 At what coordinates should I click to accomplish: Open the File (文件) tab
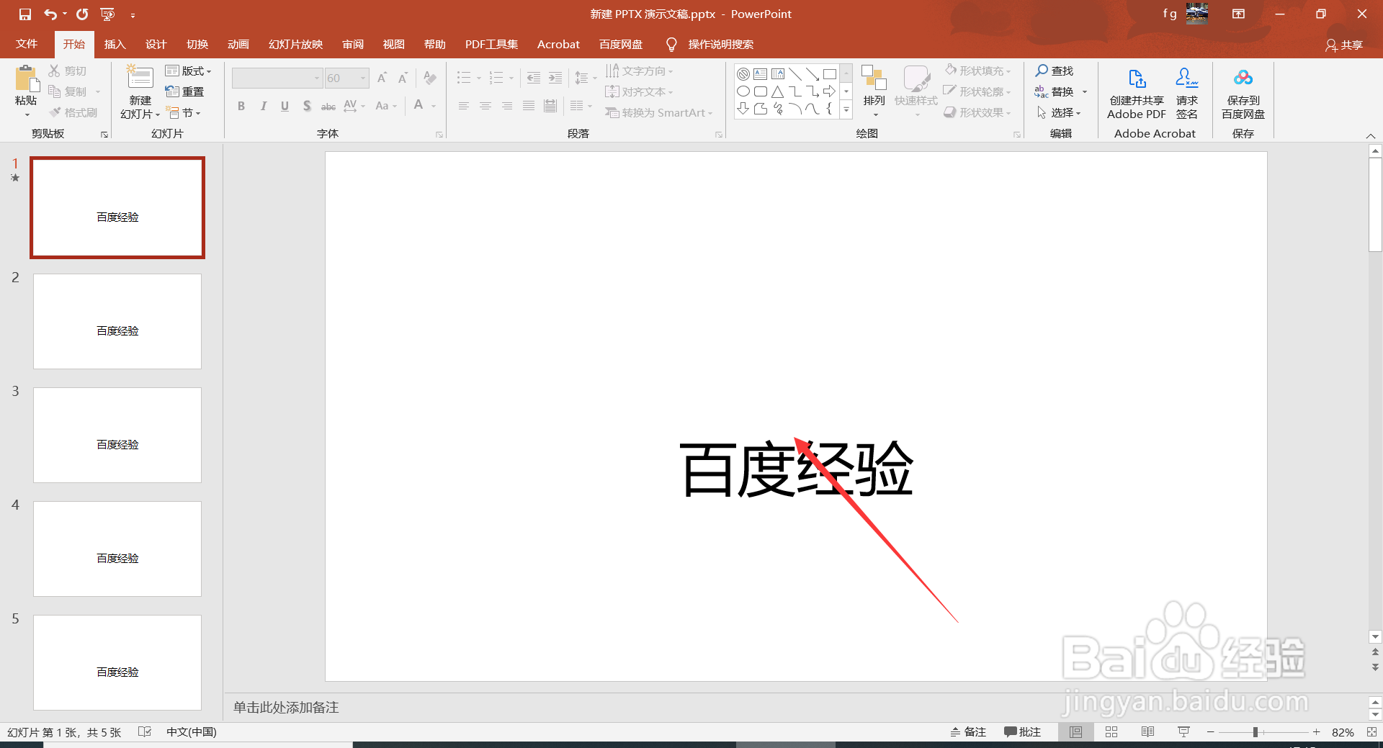[27, 44]
